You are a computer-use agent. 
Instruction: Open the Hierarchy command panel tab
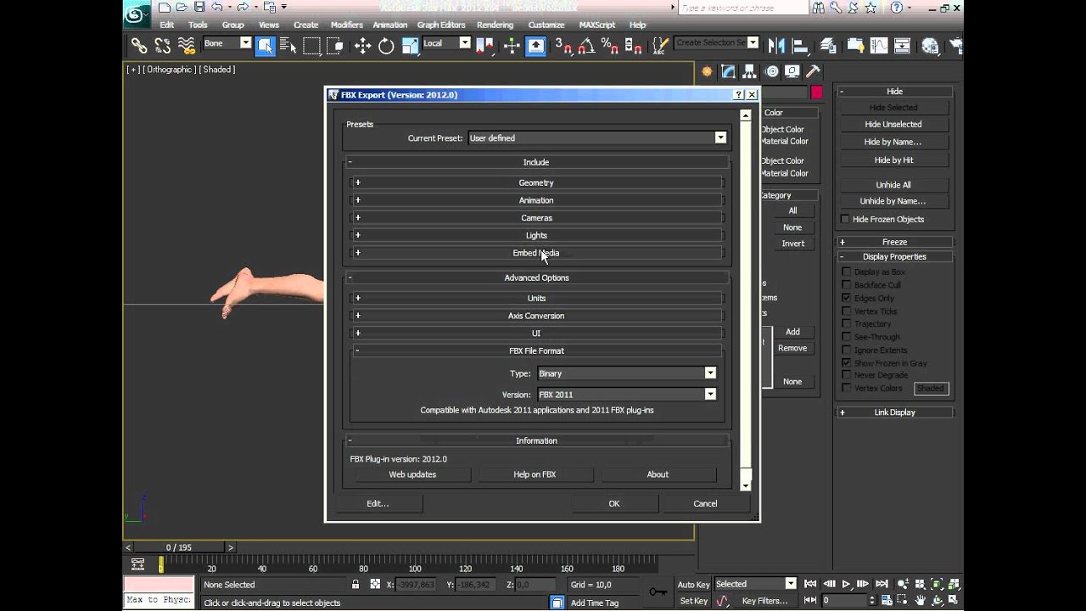point(750,72)
